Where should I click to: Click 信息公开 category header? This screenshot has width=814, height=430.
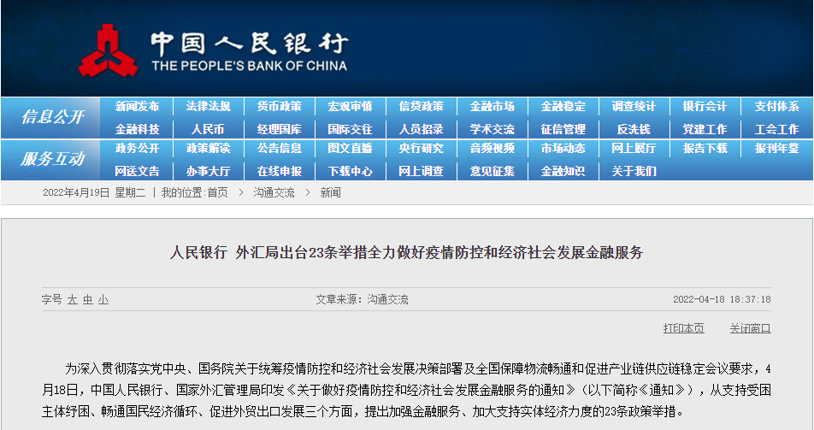pos(52,117)
